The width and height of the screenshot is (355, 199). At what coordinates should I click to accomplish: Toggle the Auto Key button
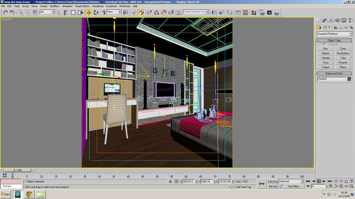tap(273, 181)
